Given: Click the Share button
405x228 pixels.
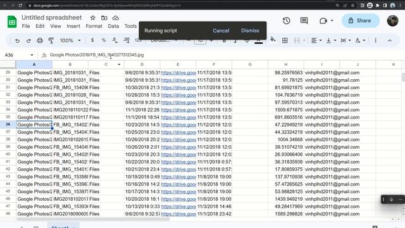Looking at the screenshot, I should pos(361,21).
